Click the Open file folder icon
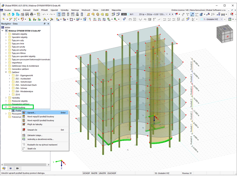The width and height of the screenshot is (237, 178). point(9,14)
